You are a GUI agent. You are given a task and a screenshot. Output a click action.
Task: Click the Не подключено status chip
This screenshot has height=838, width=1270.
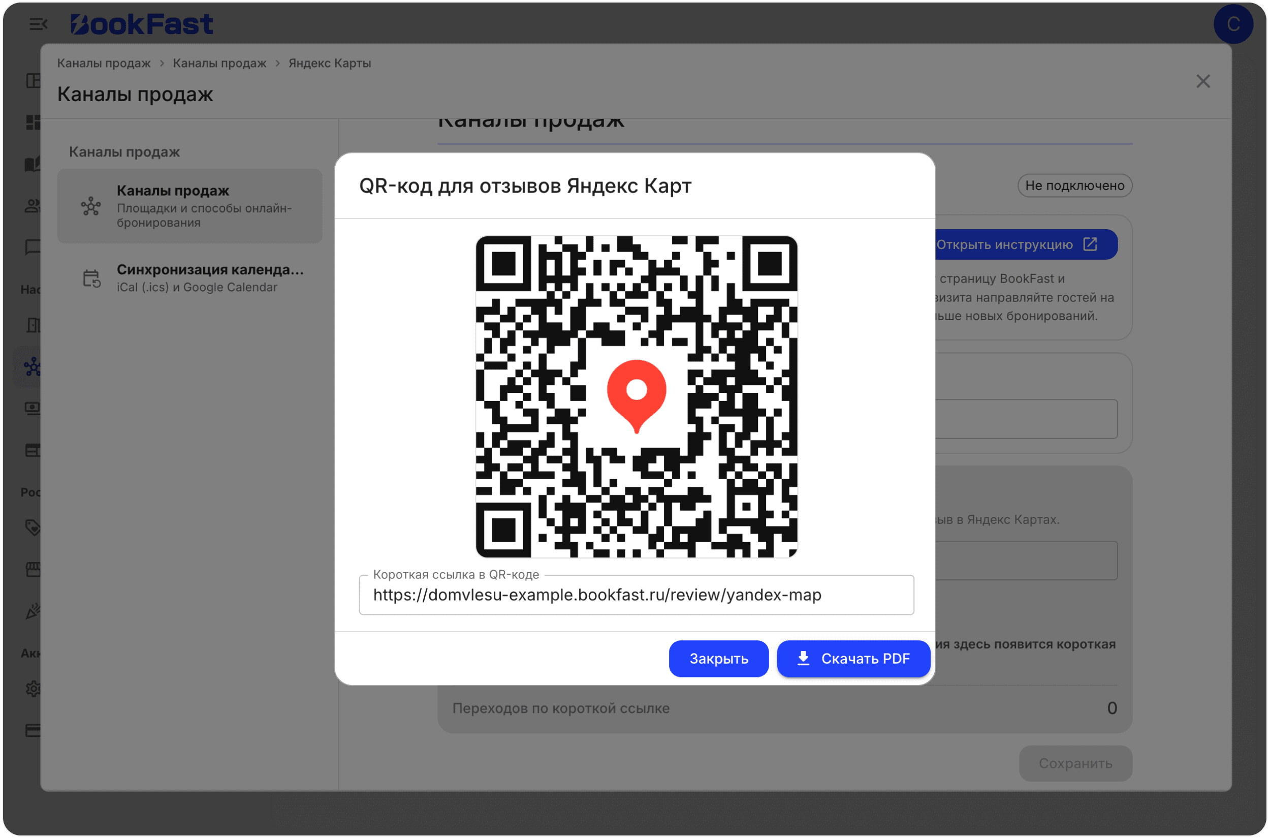pyautogui.click(x=1074, y=185)
